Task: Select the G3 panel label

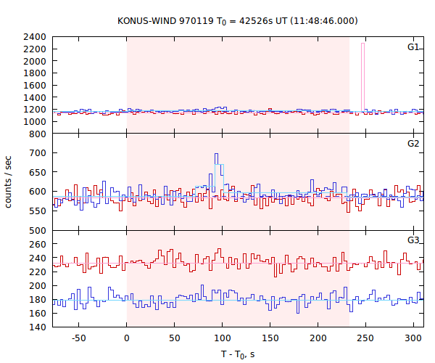Action: [413, 240]
